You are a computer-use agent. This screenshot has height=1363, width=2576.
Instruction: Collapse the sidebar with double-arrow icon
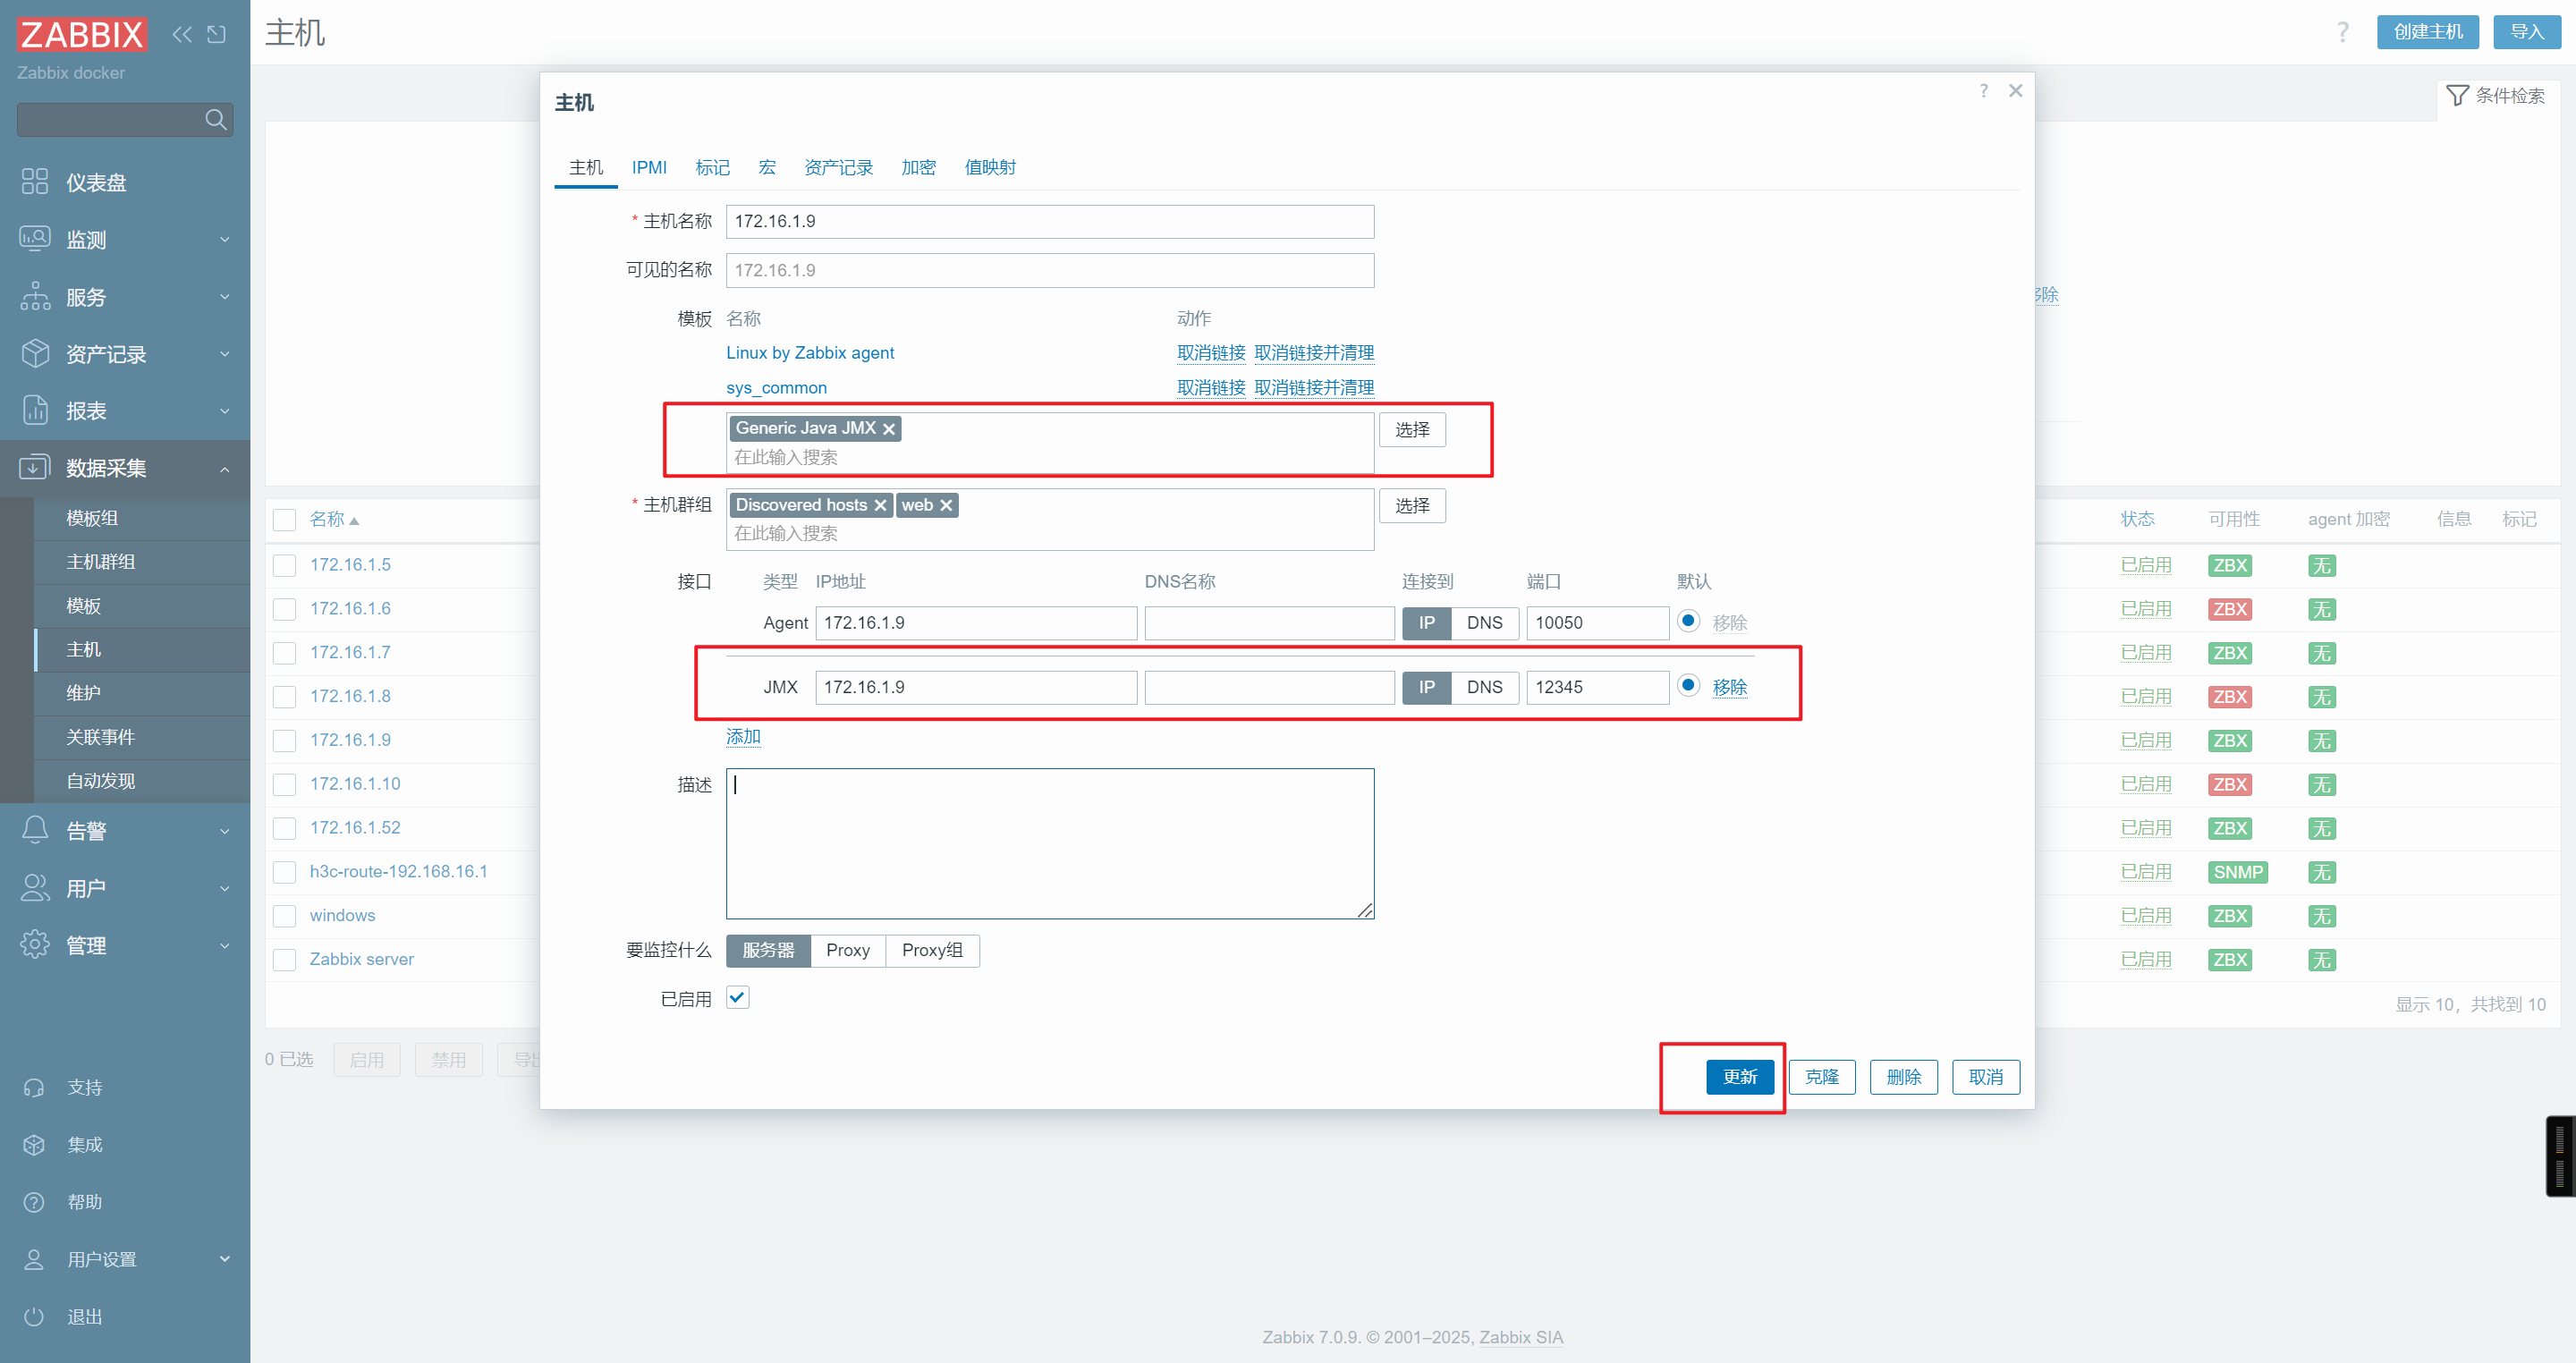[x=181, y=34]
